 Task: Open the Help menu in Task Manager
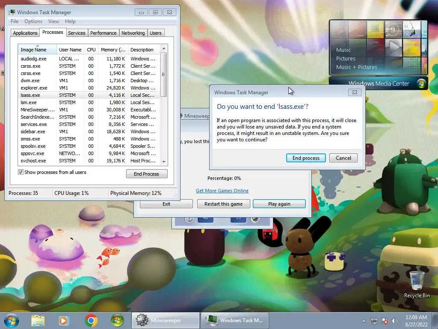pos(70,21)
